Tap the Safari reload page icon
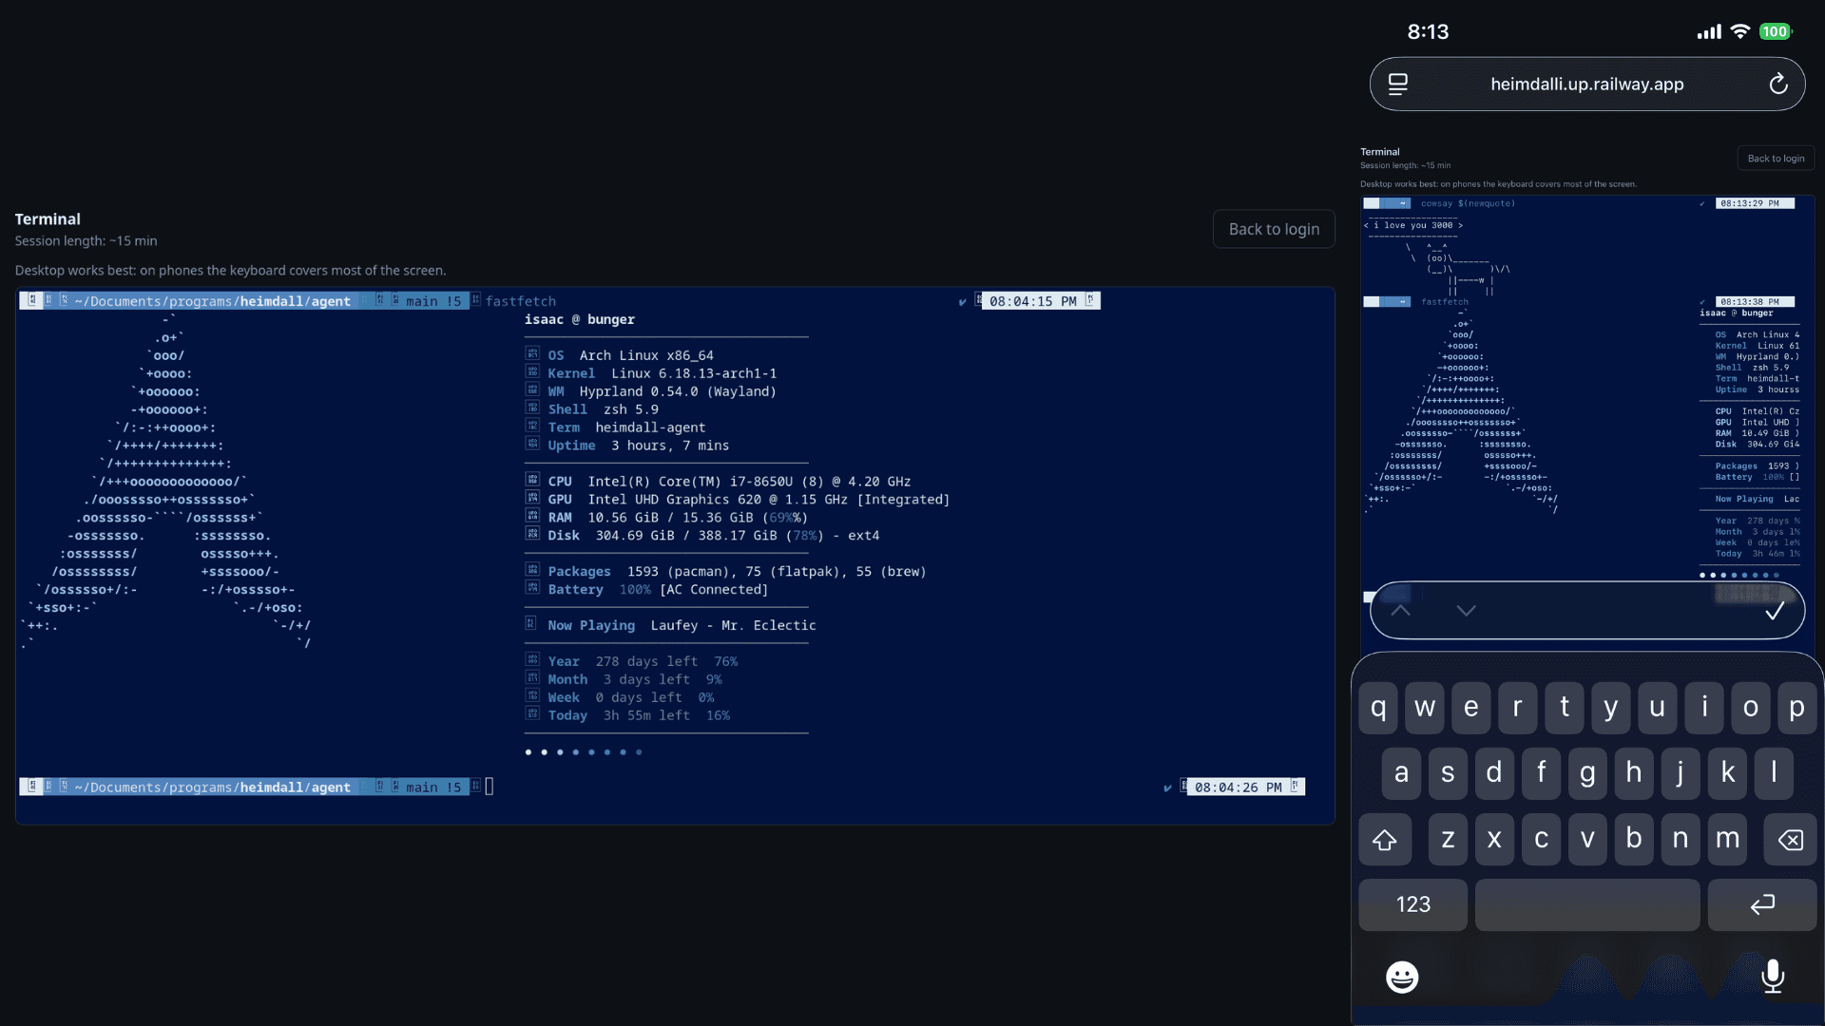1825x1026 pixels. click(1778, 84)
